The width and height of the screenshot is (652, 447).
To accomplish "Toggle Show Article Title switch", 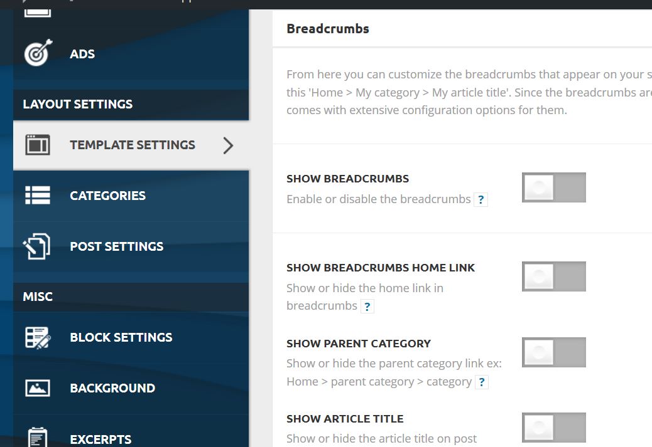I will pyautogui.click(x=554, y=428).
